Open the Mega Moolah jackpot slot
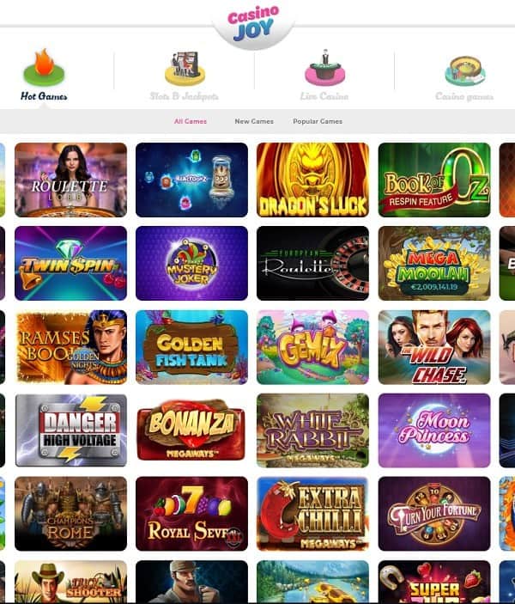 pyautogui.click(x=434, y=264)
